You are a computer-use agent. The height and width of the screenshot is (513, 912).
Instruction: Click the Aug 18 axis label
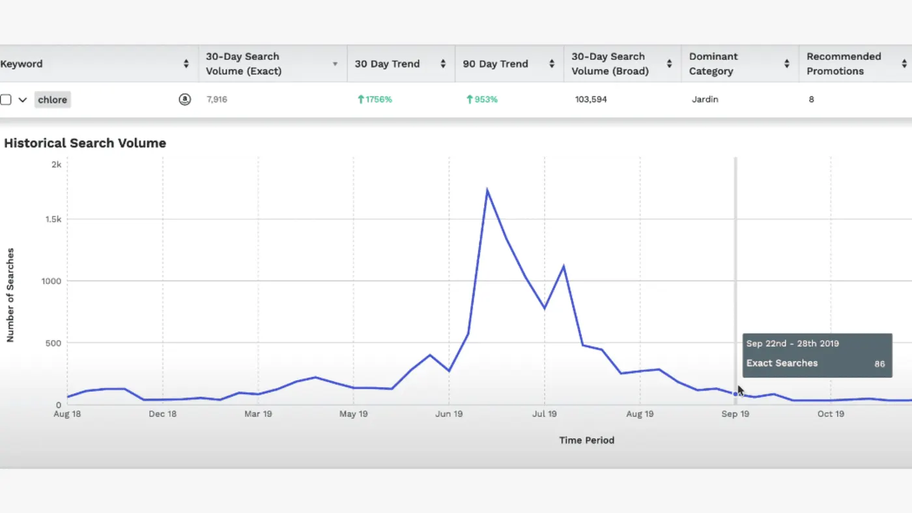pos(67,413)
